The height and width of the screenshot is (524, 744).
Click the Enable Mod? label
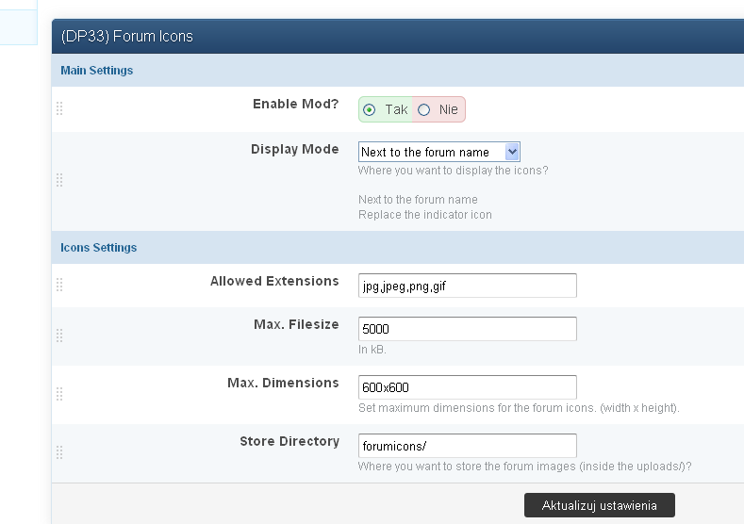295,104
